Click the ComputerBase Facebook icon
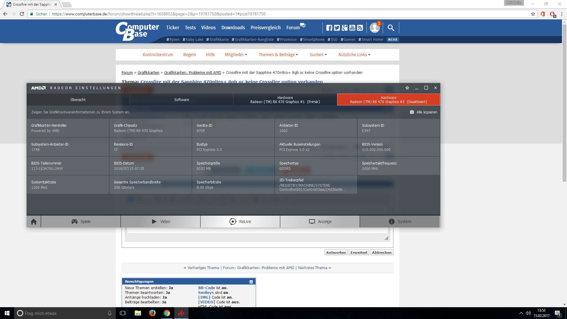Viewport: 567px width, 319px height. coord(329,28)
